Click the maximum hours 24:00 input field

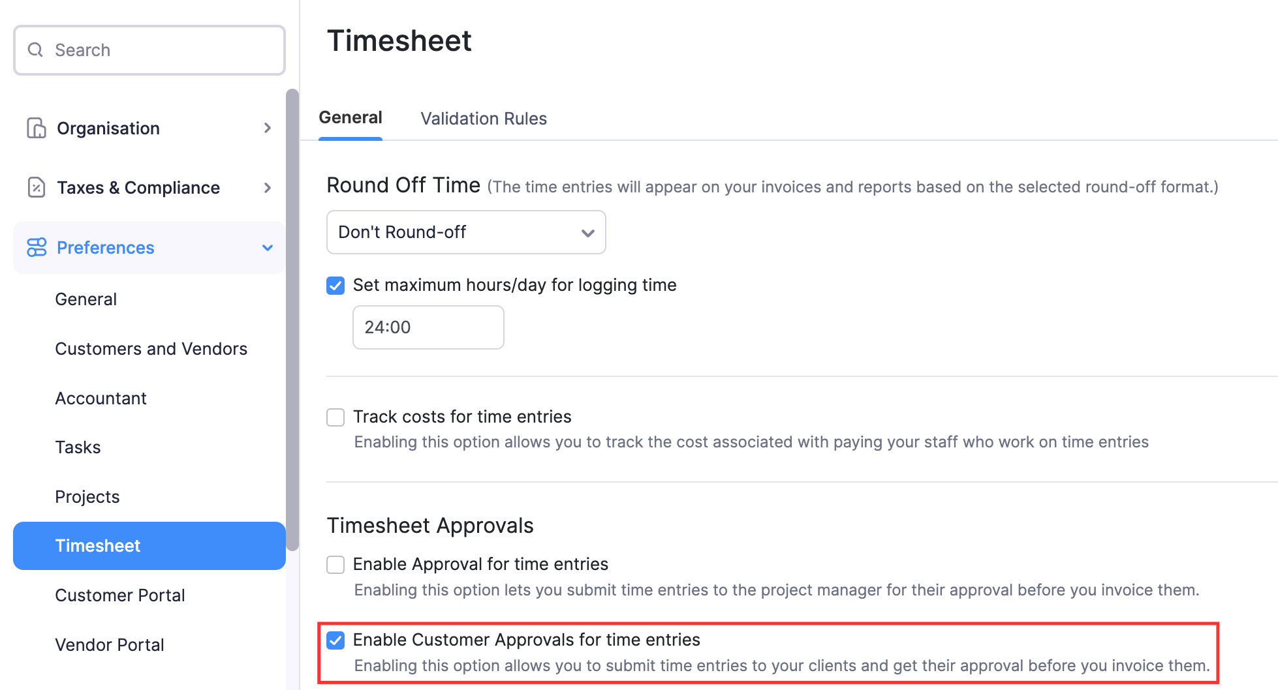point(428,327)
